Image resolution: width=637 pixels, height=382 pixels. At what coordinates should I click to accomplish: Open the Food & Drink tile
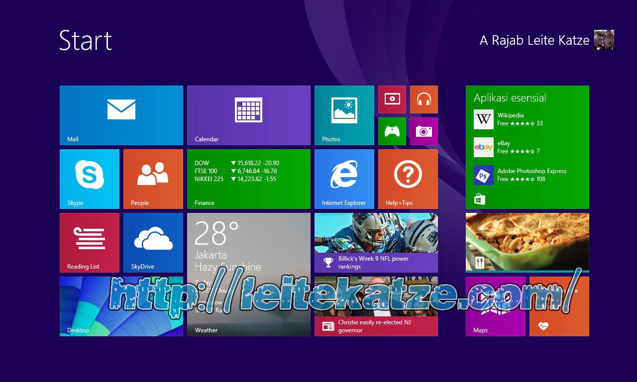pyautogui.click(x=528, y=243)
